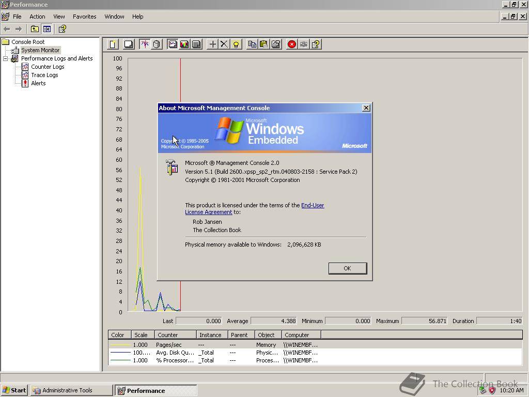Select Performance Logs and Alerts tree item
The height and width of the screenshot is (397, 529).
57,58
